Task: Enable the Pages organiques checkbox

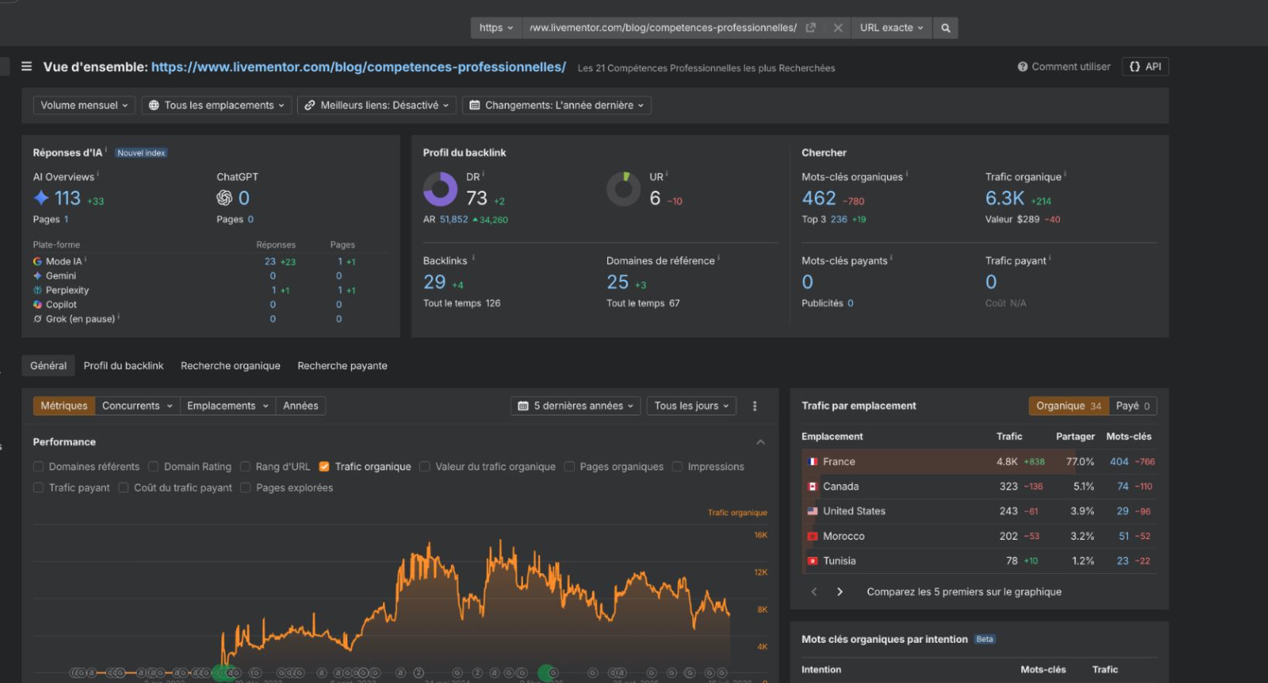Action: [x=569, y=466]
